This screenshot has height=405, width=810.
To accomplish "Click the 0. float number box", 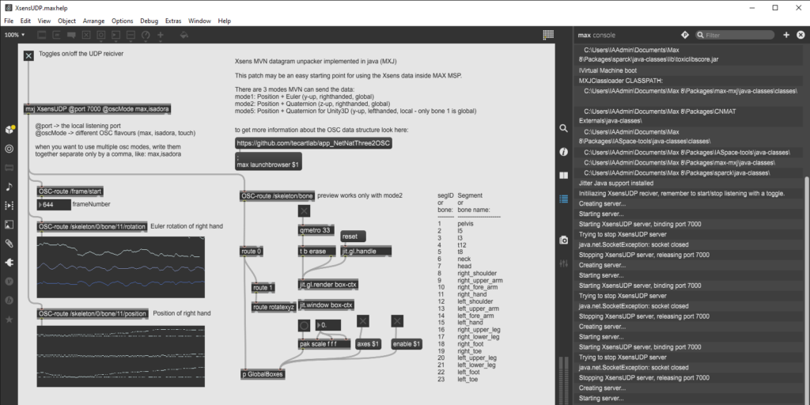I will 328,325.
